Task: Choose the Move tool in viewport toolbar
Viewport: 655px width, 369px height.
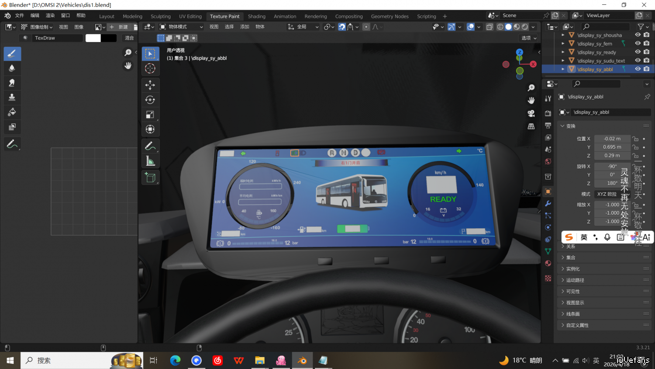Action: (x=150, y=85)
